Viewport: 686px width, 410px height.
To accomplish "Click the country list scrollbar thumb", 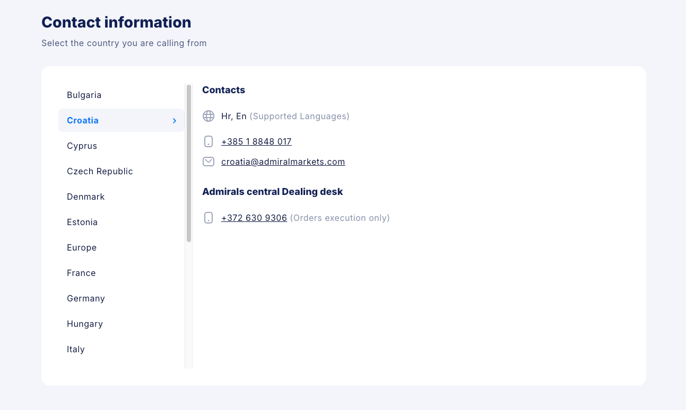I will tap(189, 163).
